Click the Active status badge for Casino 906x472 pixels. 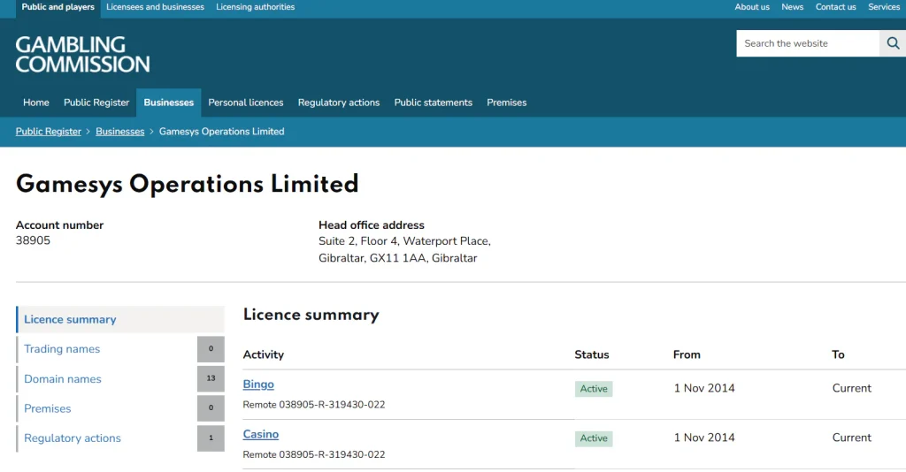click(x=594, y=438)
